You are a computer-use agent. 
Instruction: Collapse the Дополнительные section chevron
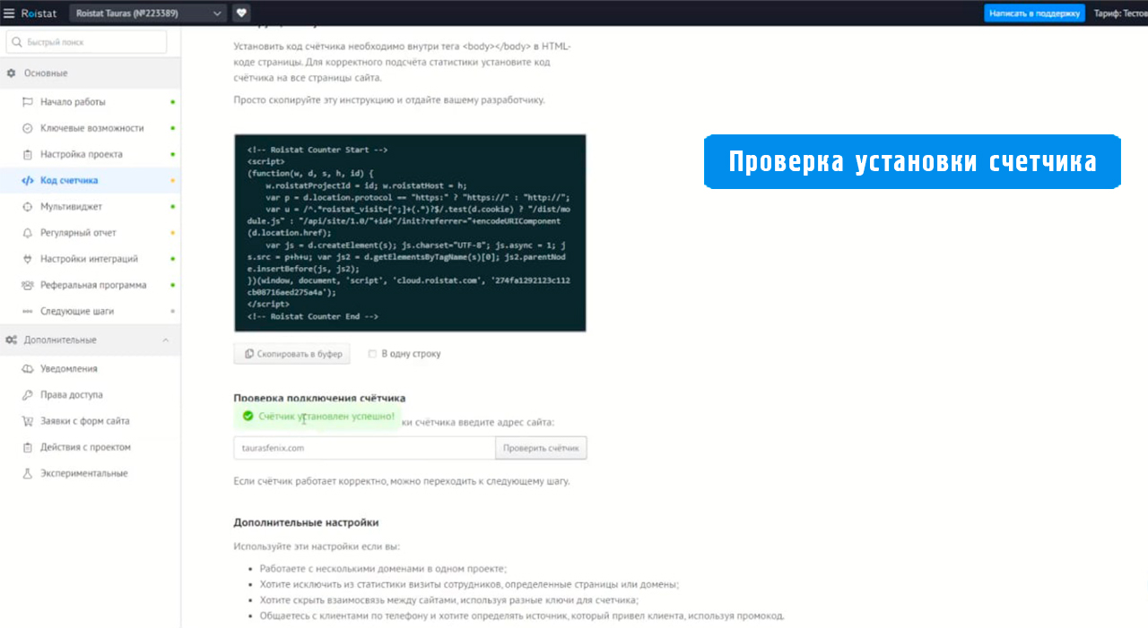[x=165, y=340]
